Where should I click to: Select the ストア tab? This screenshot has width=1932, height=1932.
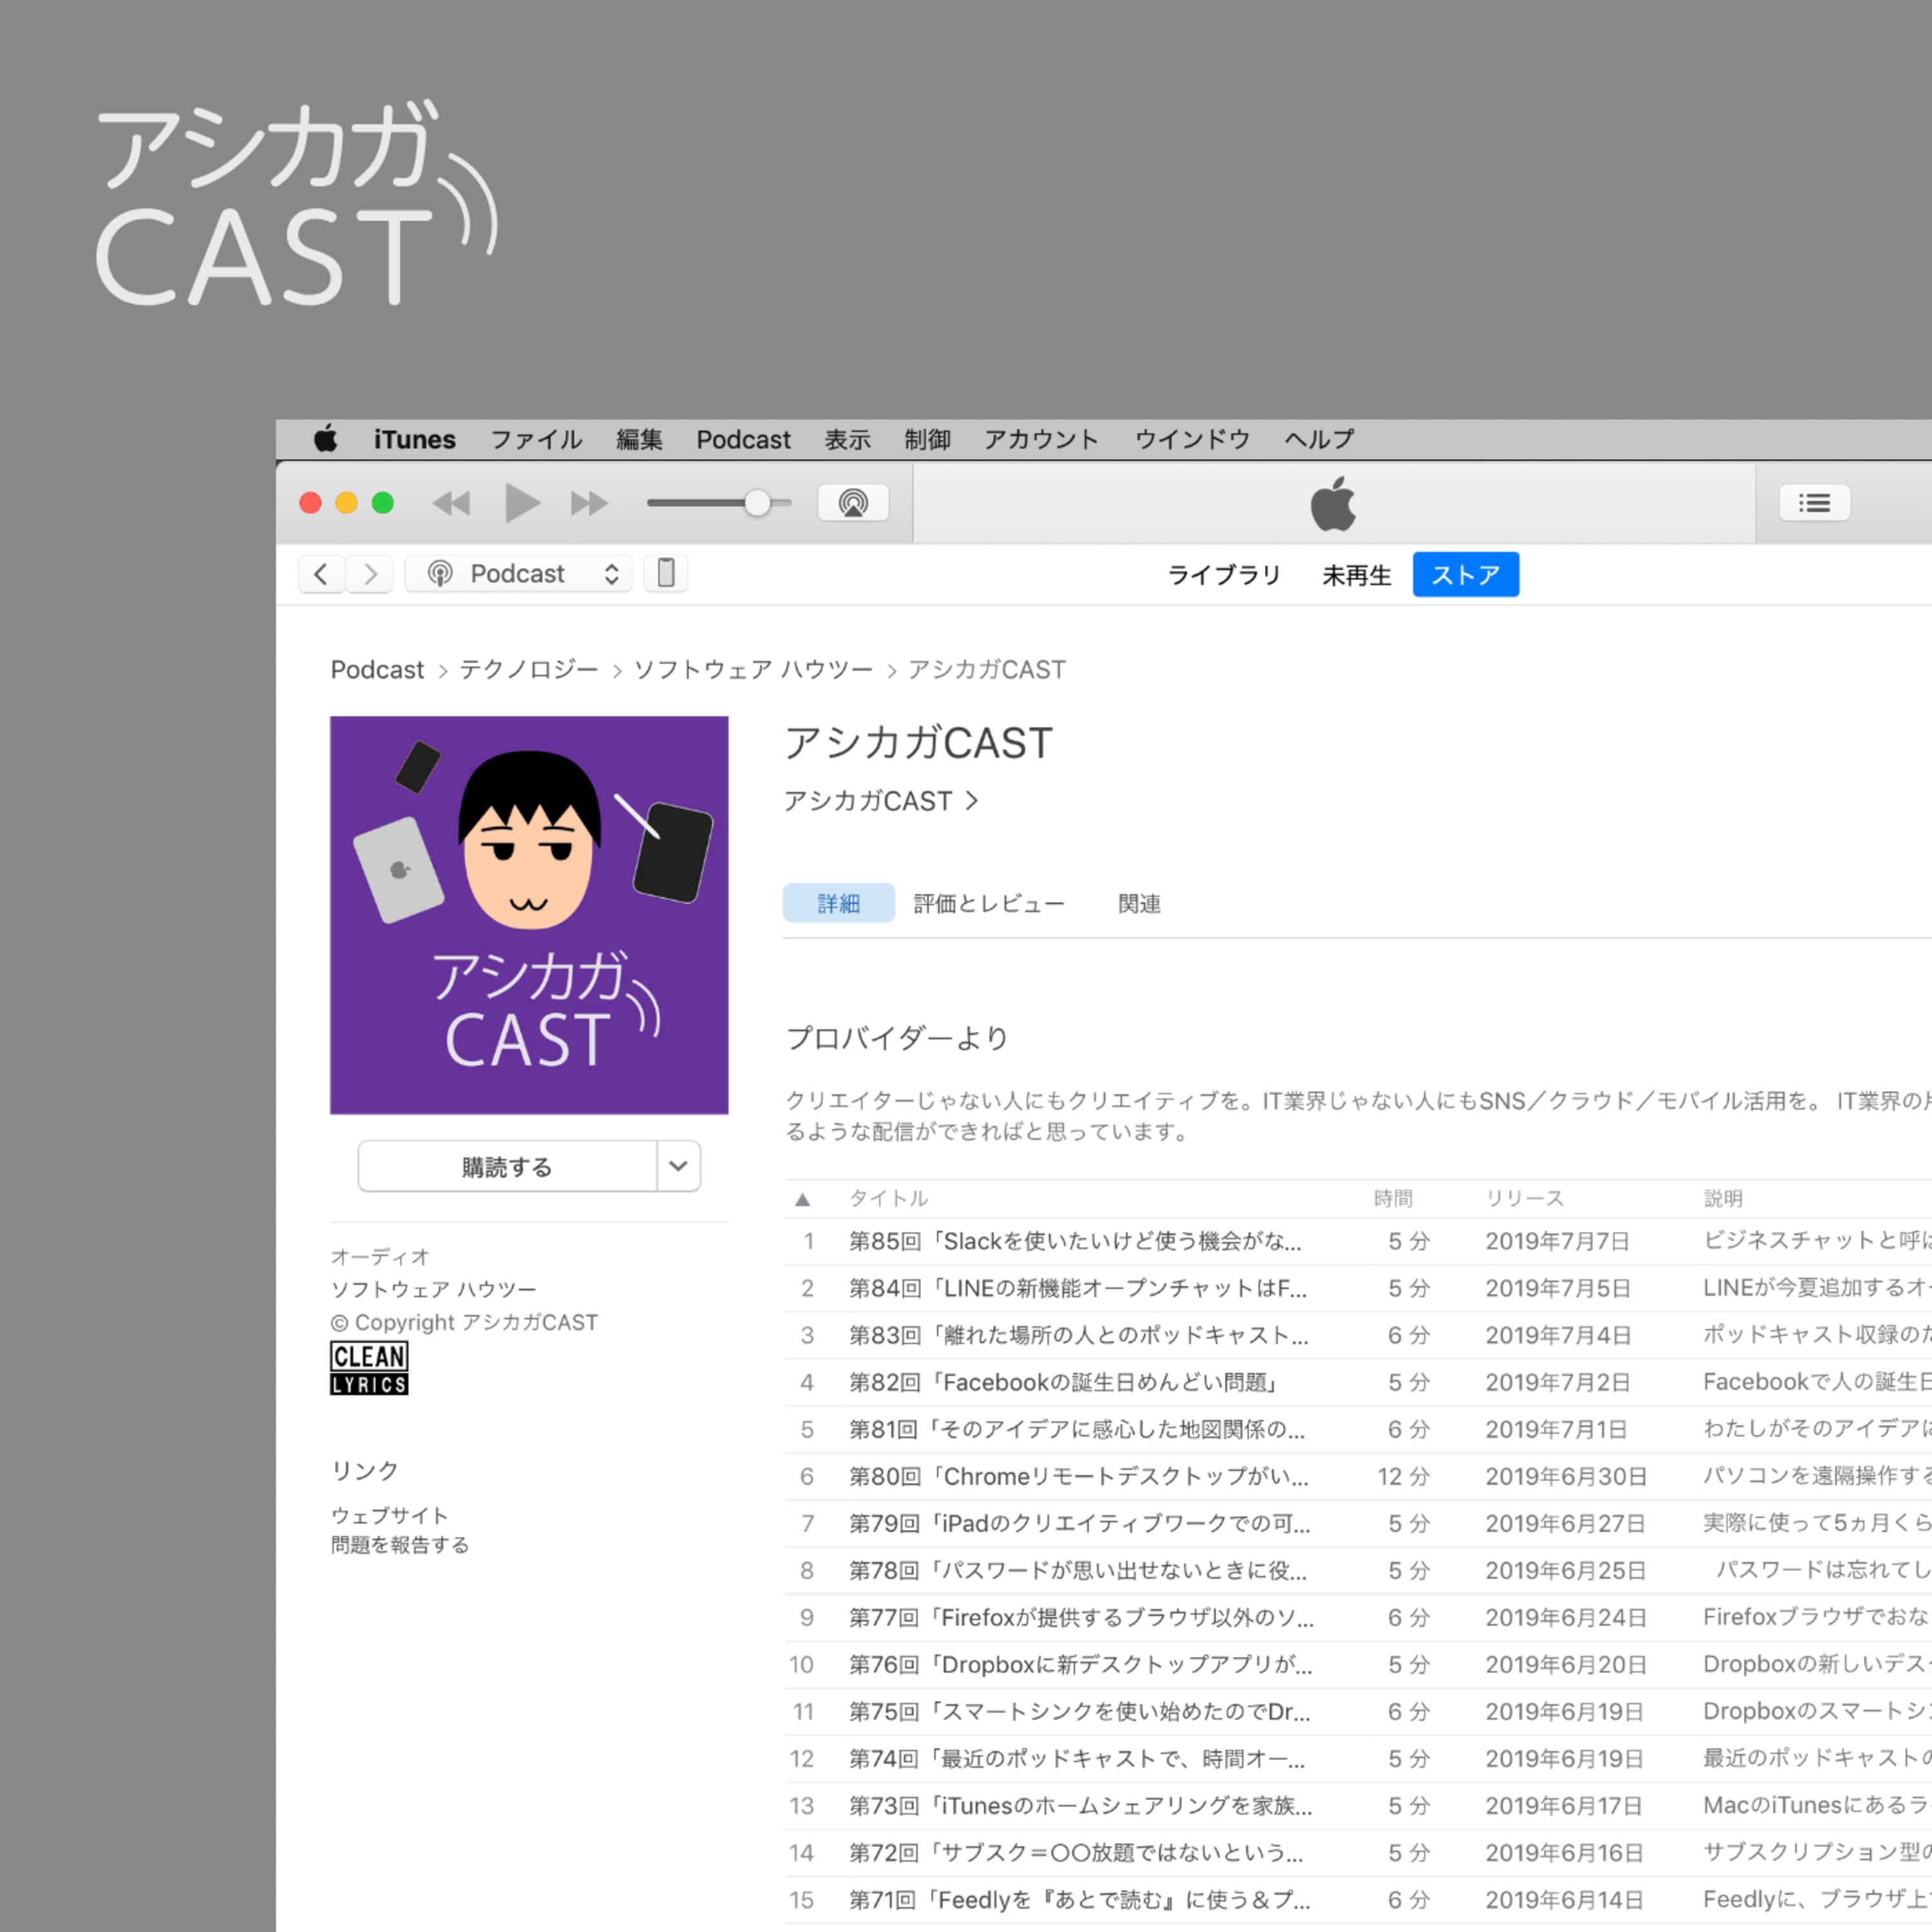(1466, 574)
